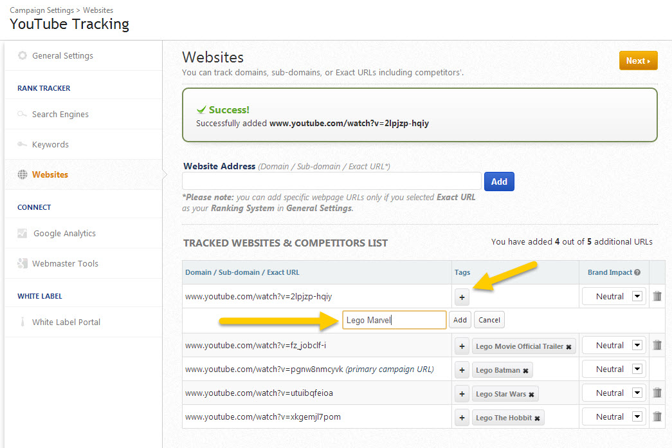Click the Brand Impact help icon
This screenshot has width=672, height=448.
pos(637,272)
